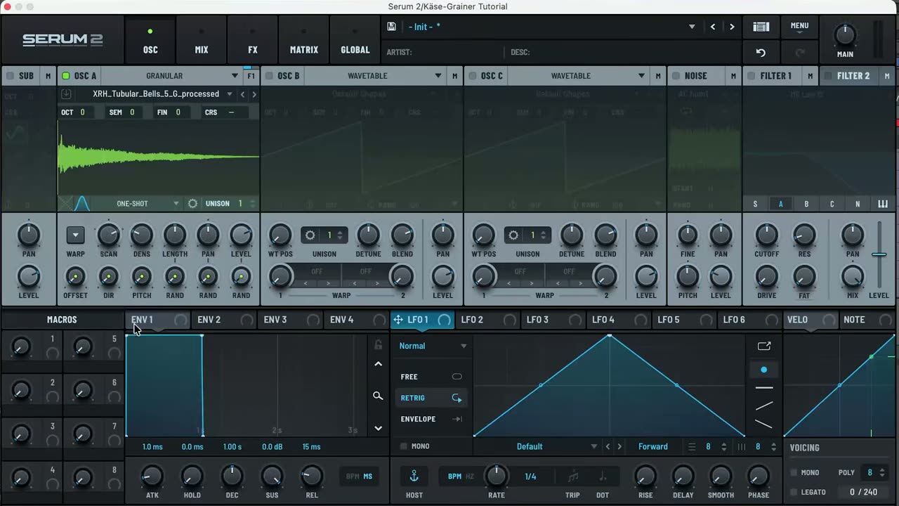Screen dimensions: 899x506
Task: Click the LFO 1 move drag icon
Action: click(x=398, y=320)
